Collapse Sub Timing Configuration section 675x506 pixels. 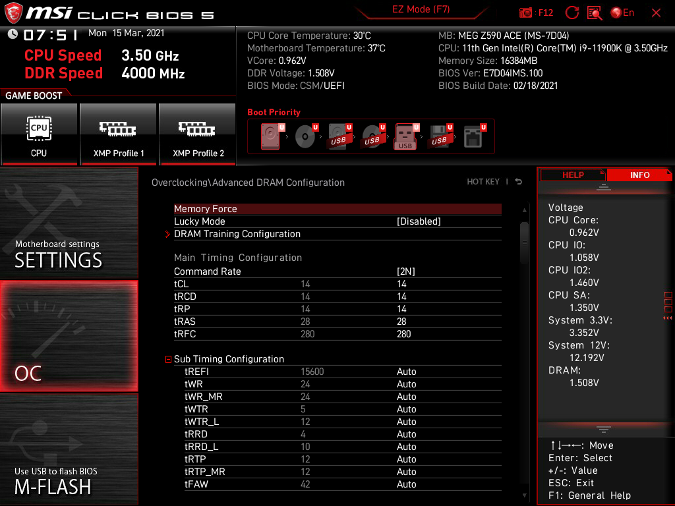pyautogui.click(x=169, y=359)
